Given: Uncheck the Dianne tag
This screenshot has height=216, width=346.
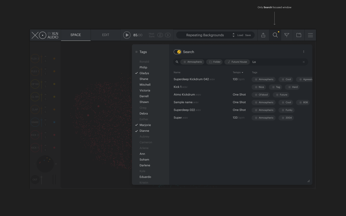Looking at the screenshot, I should pos(144,131).
